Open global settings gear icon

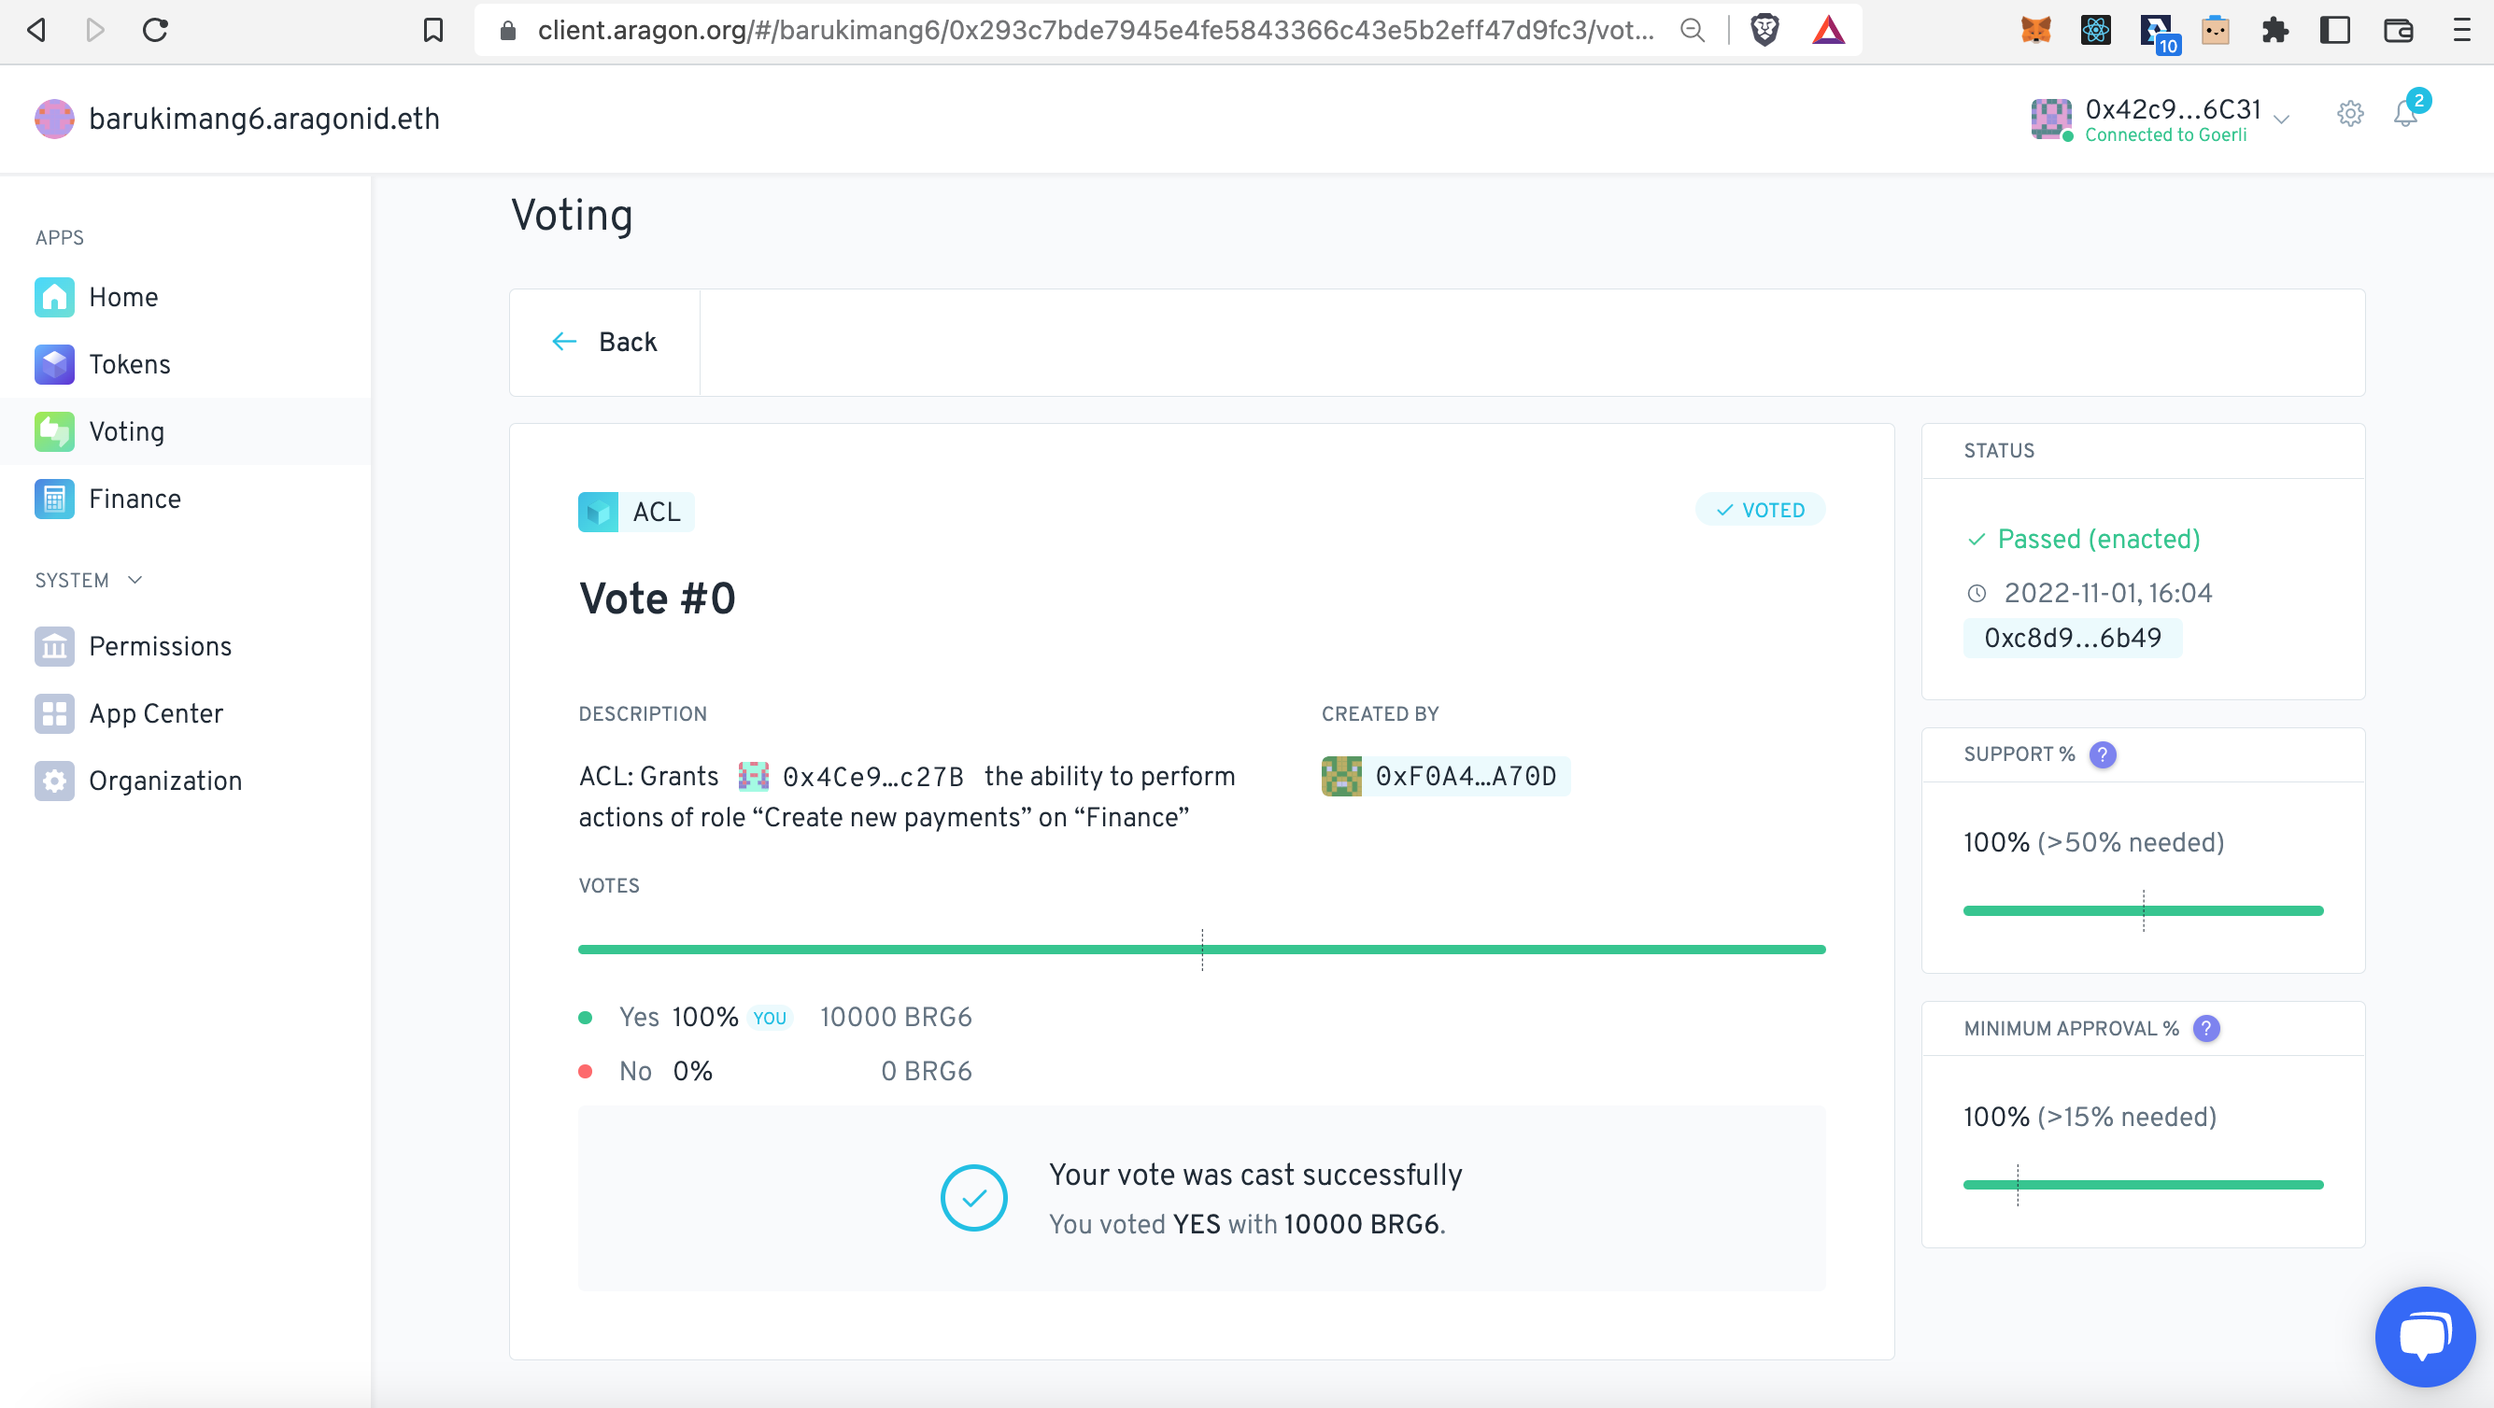2350,114
